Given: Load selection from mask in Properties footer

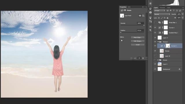Looking at the screenshot, I should [131, 58].
